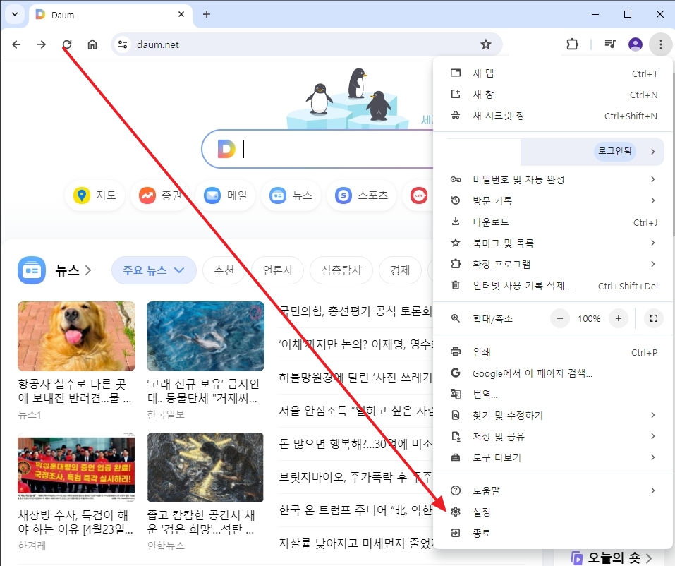Open the 메일 mail shortcut

pyautogui.click(x=226, y=195)
